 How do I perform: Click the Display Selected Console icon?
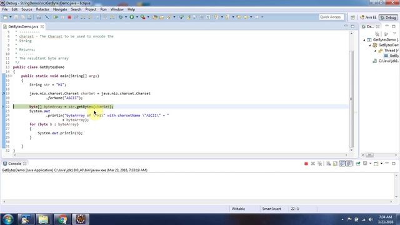coord(365,164)
